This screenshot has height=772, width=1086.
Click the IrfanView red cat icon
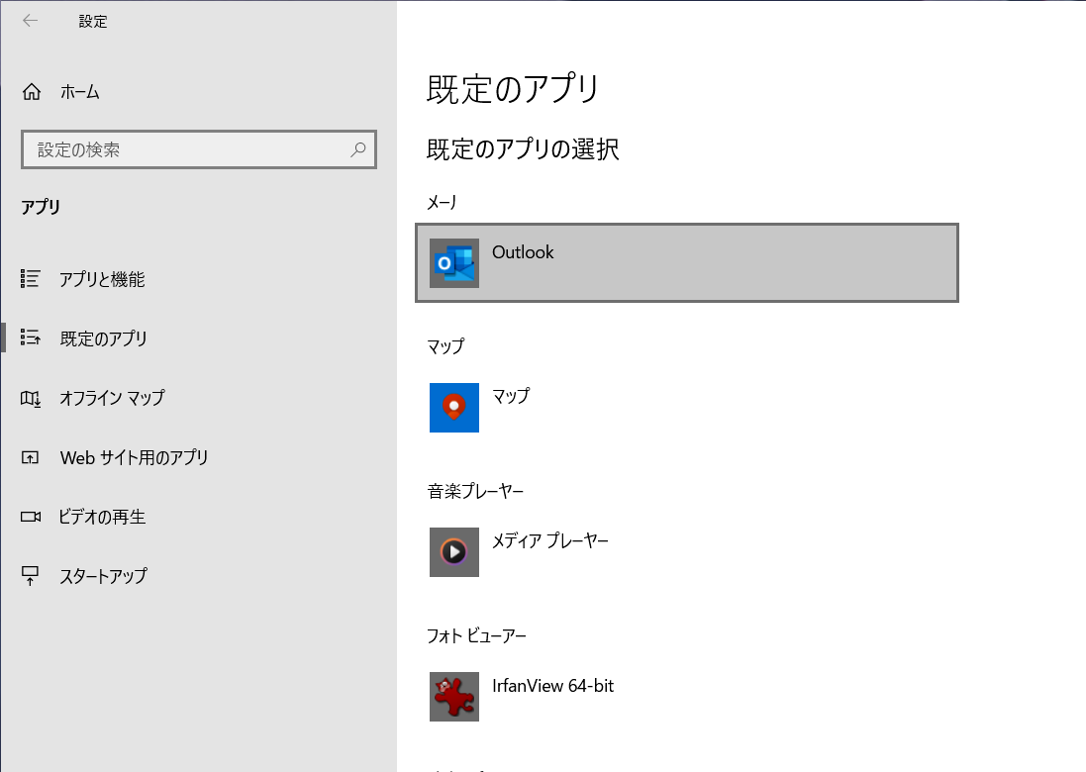(454, 697)
